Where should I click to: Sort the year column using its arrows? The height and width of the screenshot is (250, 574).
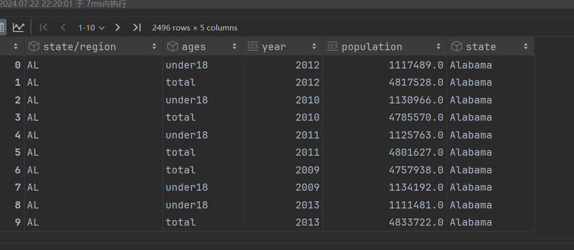coord(315,47)
